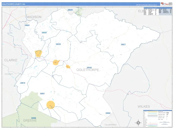174x130 pixels.
Task: Click the OCONEE county label
Action: pyautogui.click(x=8, y=74)
